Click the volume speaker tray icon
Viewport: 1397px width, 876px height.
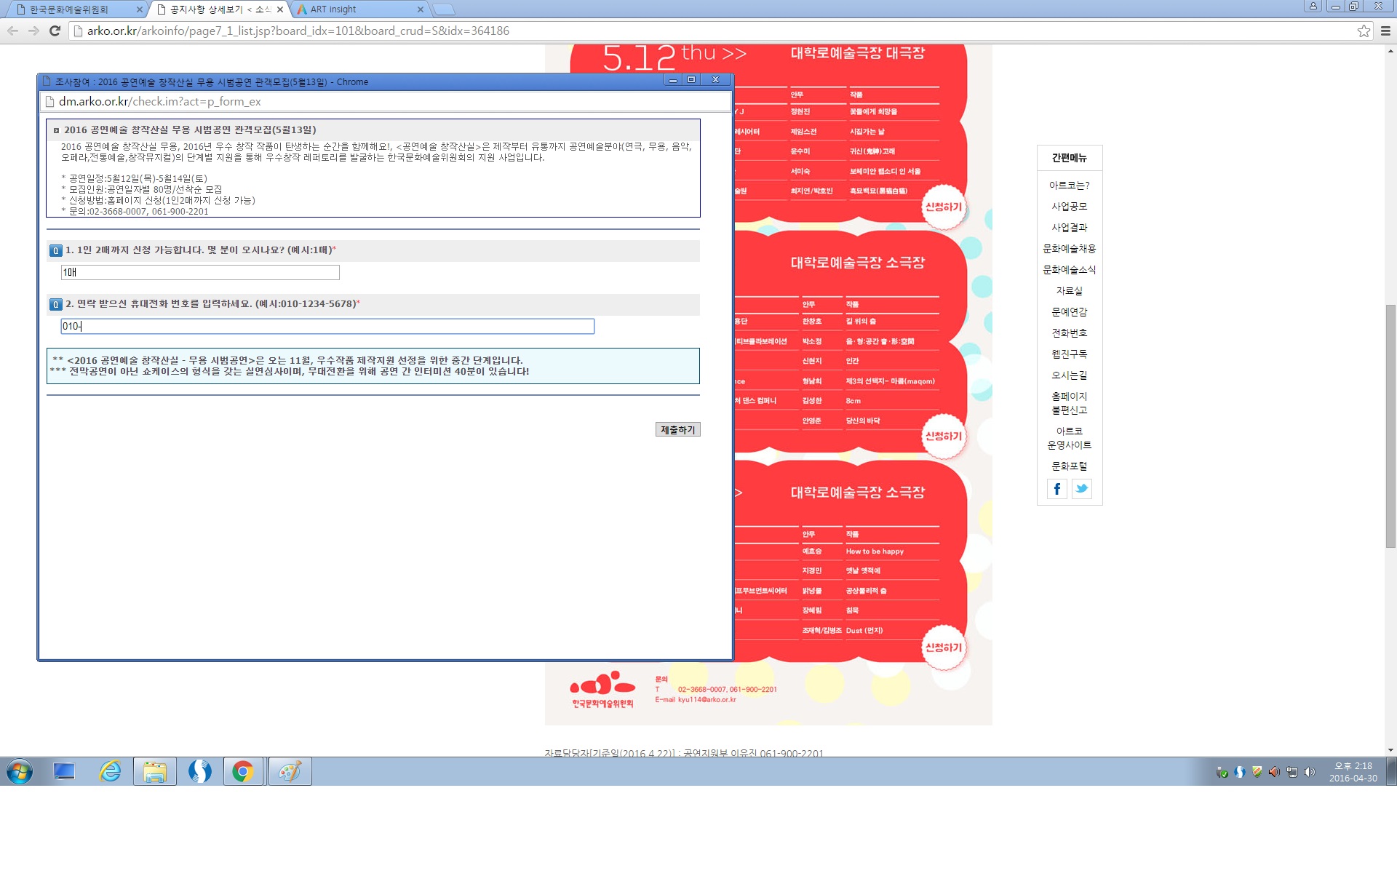1310,772
